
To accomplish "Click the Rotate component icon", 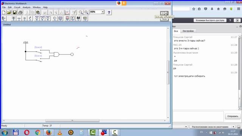I will click(45, 12).
